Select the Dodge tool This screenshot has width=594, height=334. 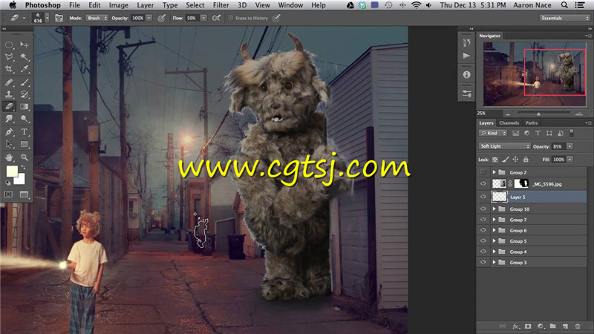[25, 119]
